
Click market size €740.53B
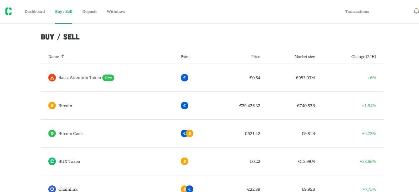tap(306, 106)
